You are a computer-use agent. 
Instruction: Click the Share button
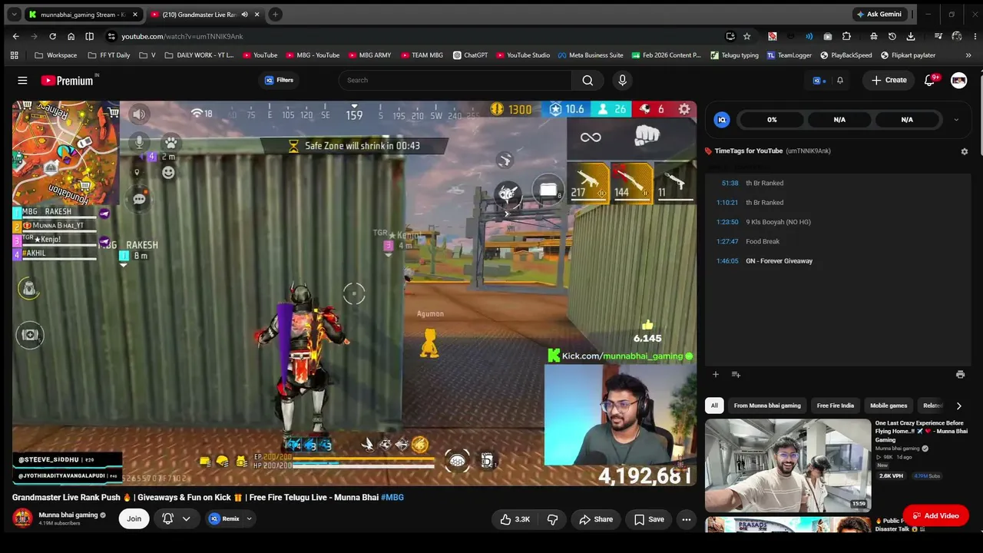(596, 519)
